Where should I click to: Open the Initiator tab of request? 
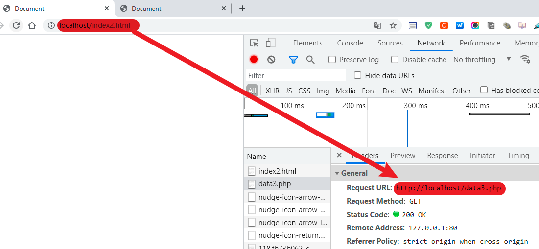click(483, 156)
